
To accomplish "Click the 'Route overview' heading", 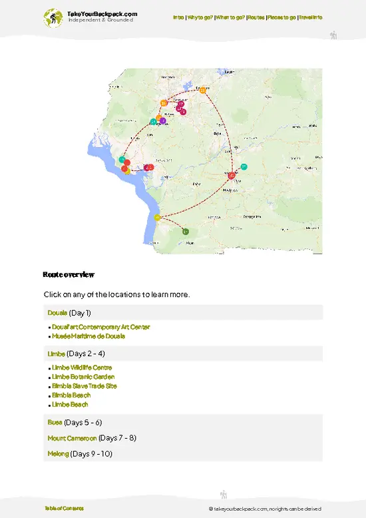I will (69, 274).
